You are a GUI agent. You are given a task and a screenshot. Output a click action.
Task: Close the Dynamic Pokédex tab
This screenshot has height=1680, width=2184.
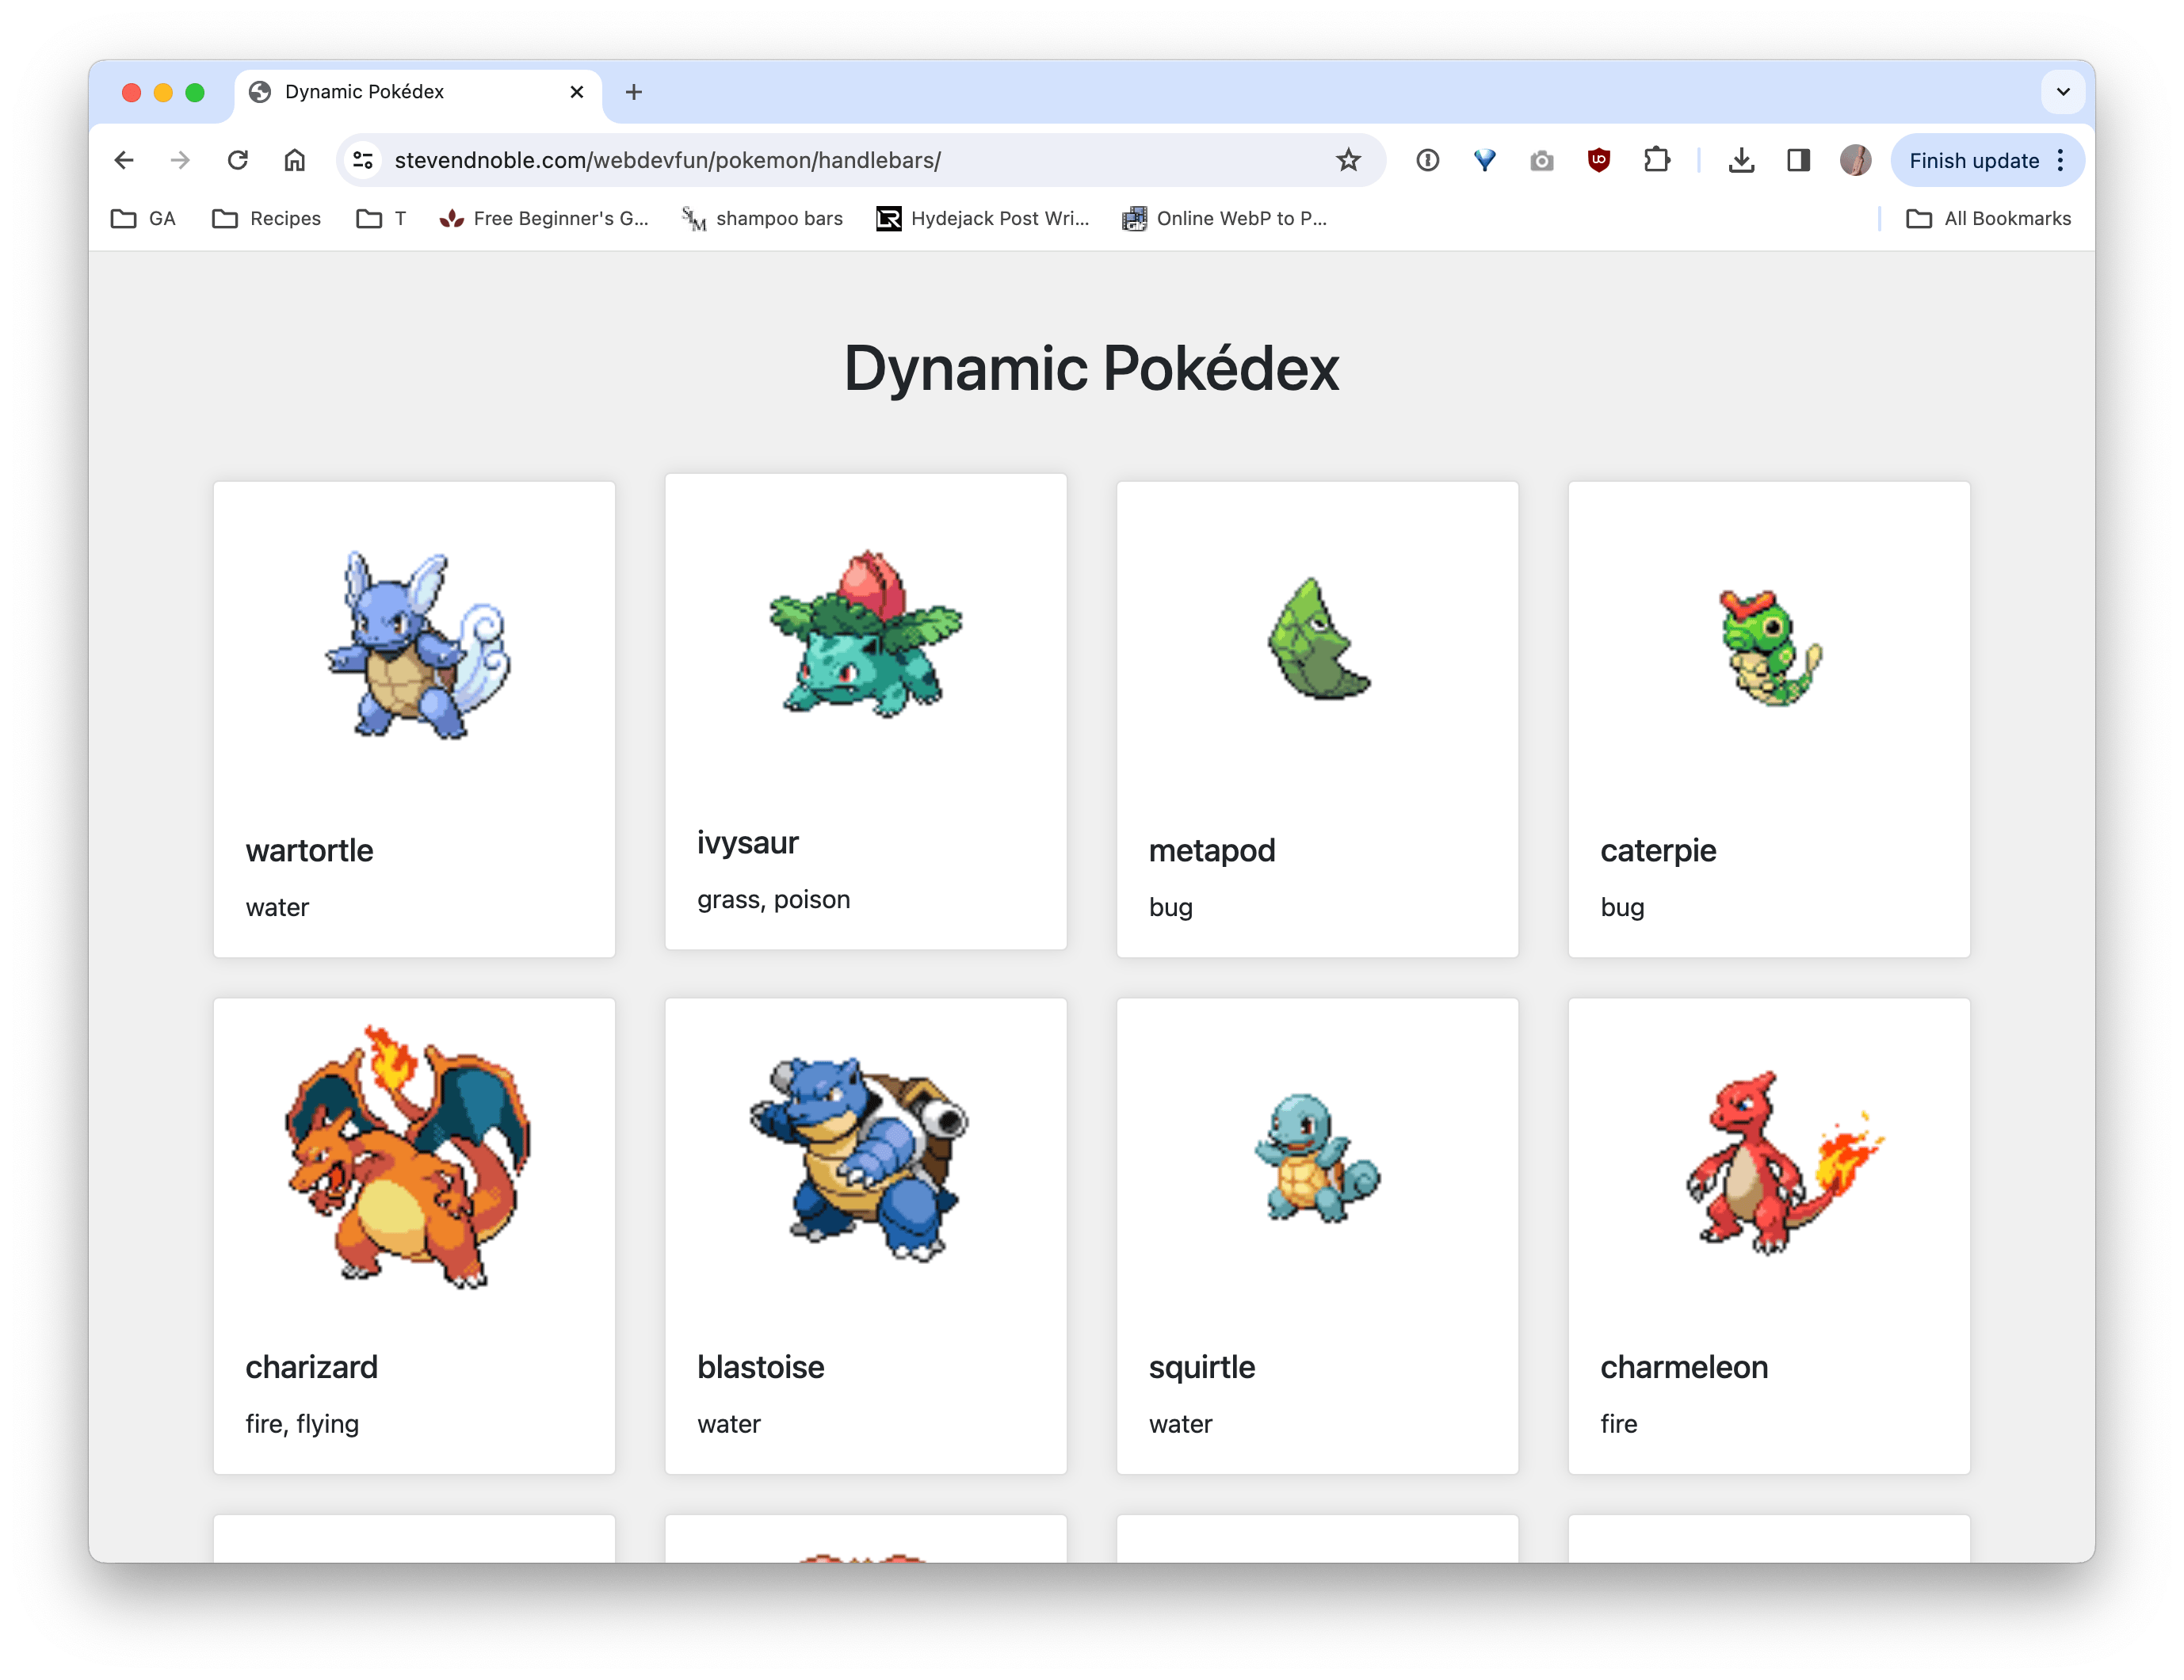pyautogui.click(x=577, y=92)
